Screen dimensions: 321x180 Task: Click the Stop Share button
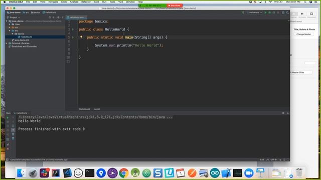pos(175,5)
